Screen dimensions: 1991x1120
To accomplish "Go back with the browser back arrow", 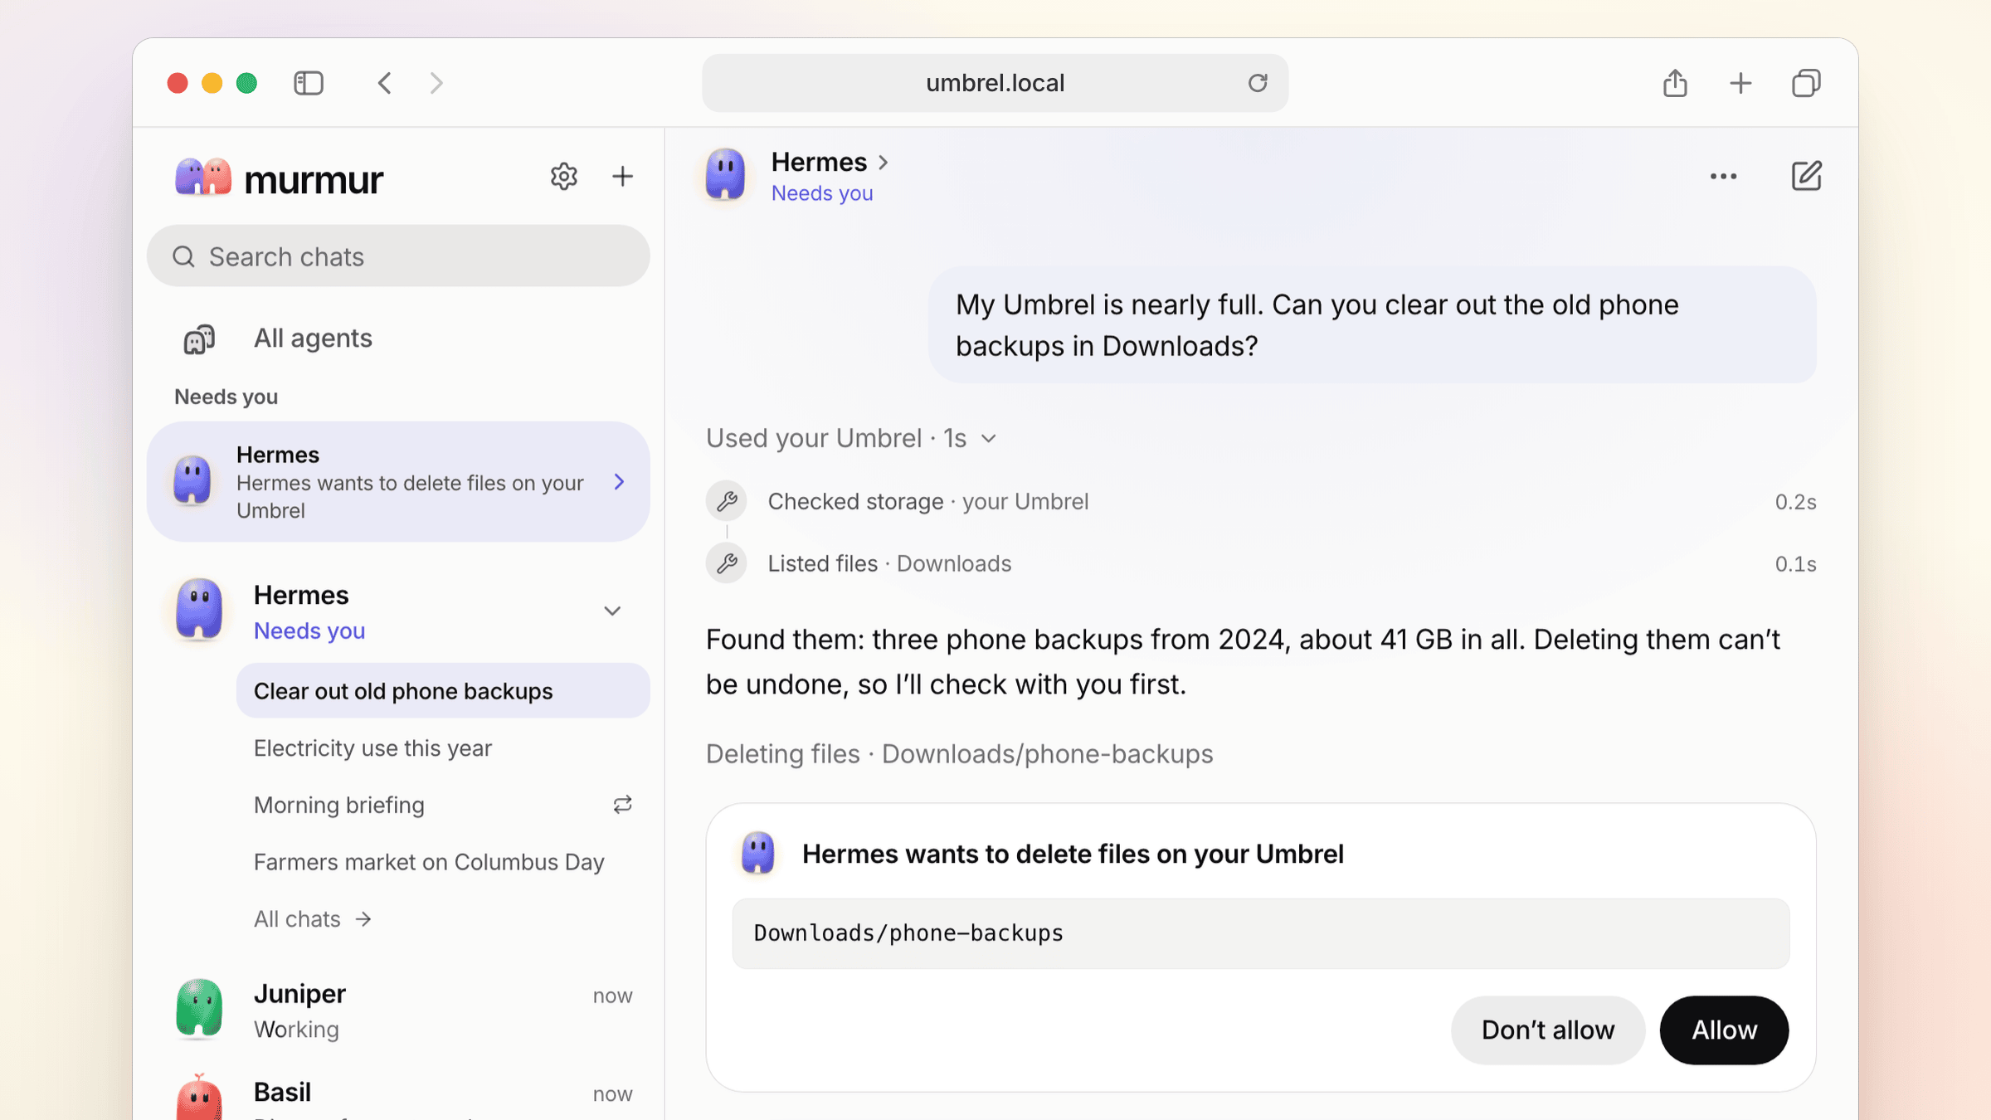I will [384, 83].
